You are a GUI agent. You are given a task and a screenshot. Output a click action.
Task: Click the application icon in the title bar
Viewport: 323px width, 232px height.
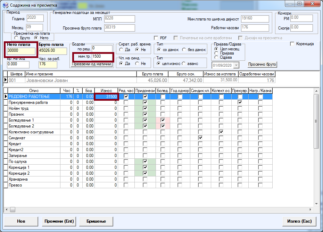(x=5, y=5)
